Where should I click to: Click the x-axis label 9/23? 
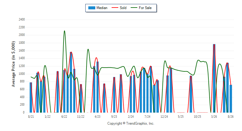pos(114,117)
